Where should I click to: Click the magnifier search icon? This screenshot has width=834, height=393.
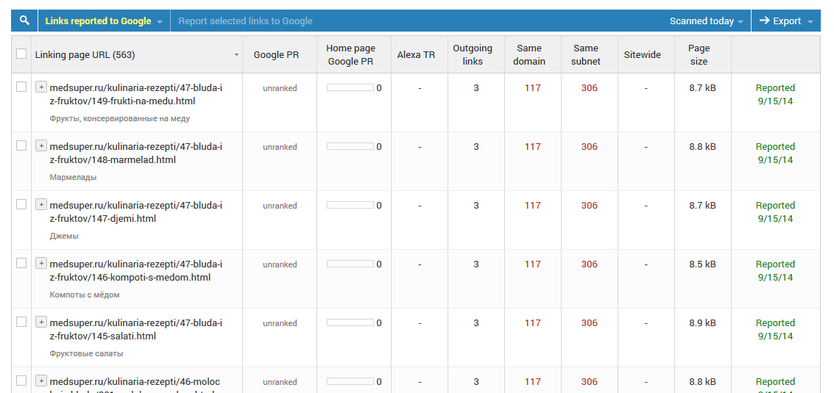coord(24,21)
